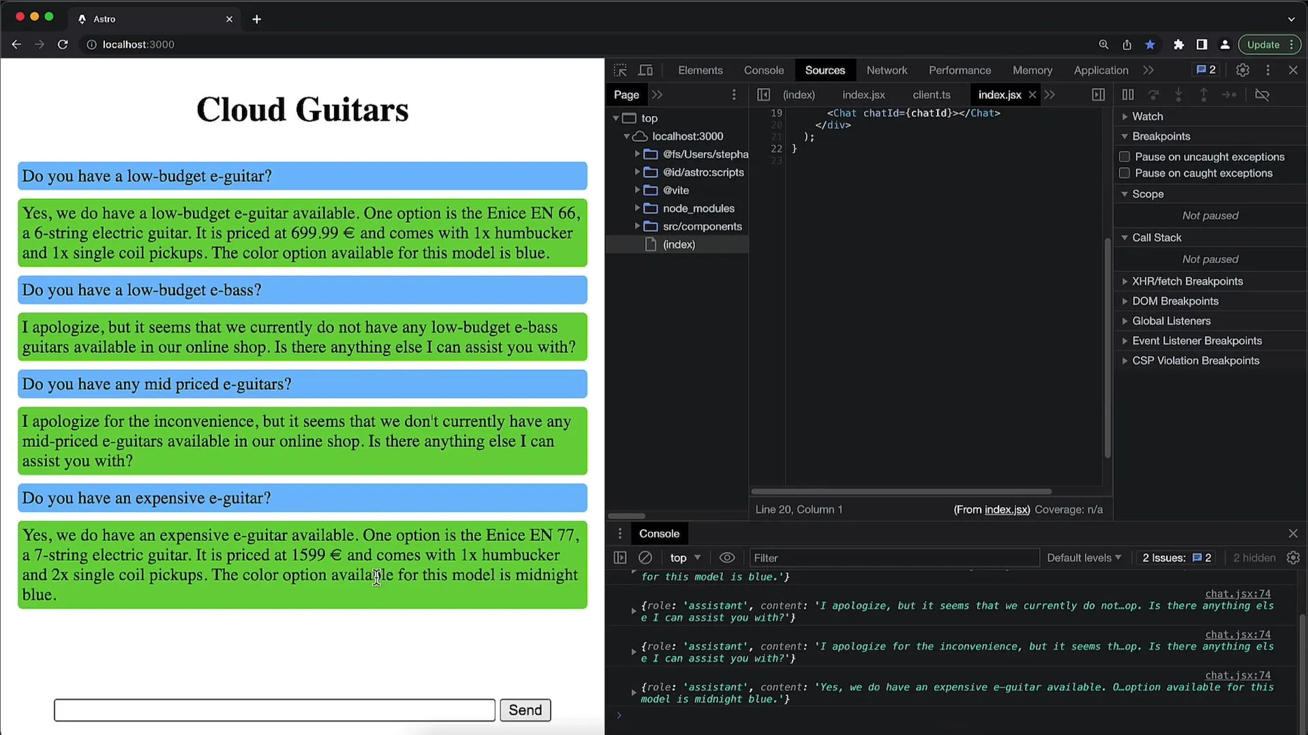Show more DevTools tabs chevron
This screenshot has height=735, width=1308.
pos(1149,70)
